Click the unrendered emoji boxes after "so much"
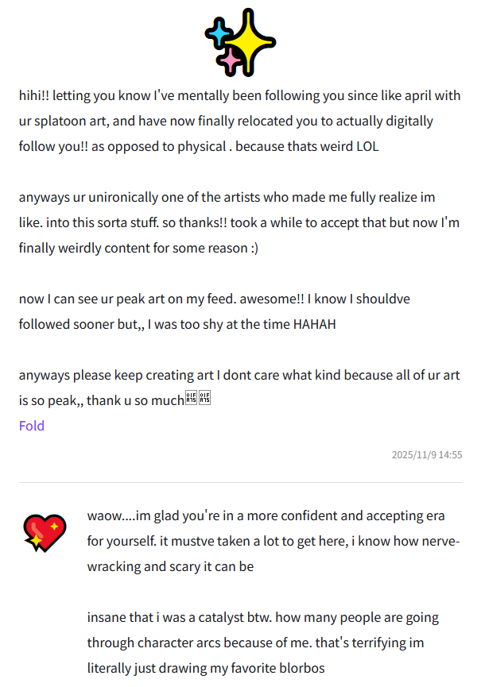The width and height of the screenshot is (481, 687). [x=197, y=400]
